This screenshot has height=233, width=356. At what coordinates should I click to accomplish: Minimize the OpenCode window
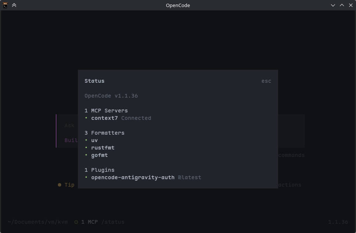(333, 5)
